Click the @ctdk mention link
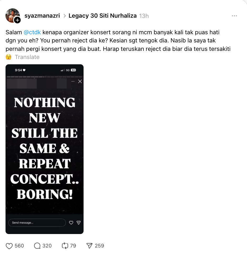247x253 pixels. click(32, 32)
